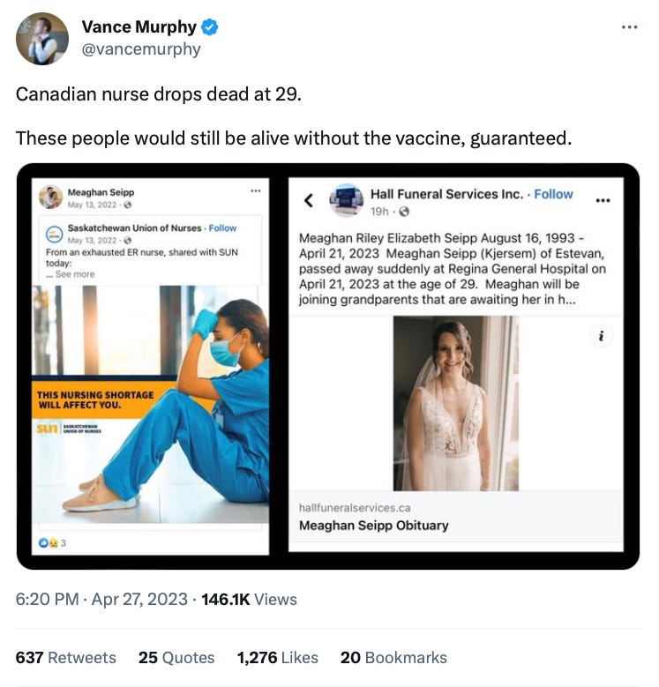Follow Hall Funeral Services Inc.
Image resolution: width=659 pixels, height=687 pixels.
coord(553,194)
